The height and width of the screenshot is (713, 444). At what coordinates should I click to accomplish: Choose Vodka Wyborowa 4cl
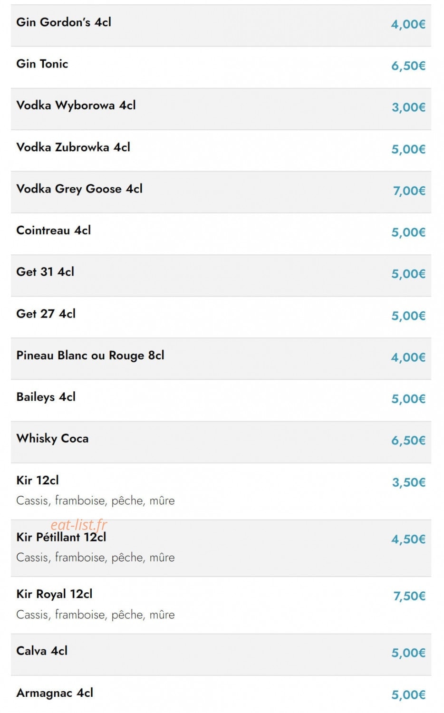(x=221, y=109)
